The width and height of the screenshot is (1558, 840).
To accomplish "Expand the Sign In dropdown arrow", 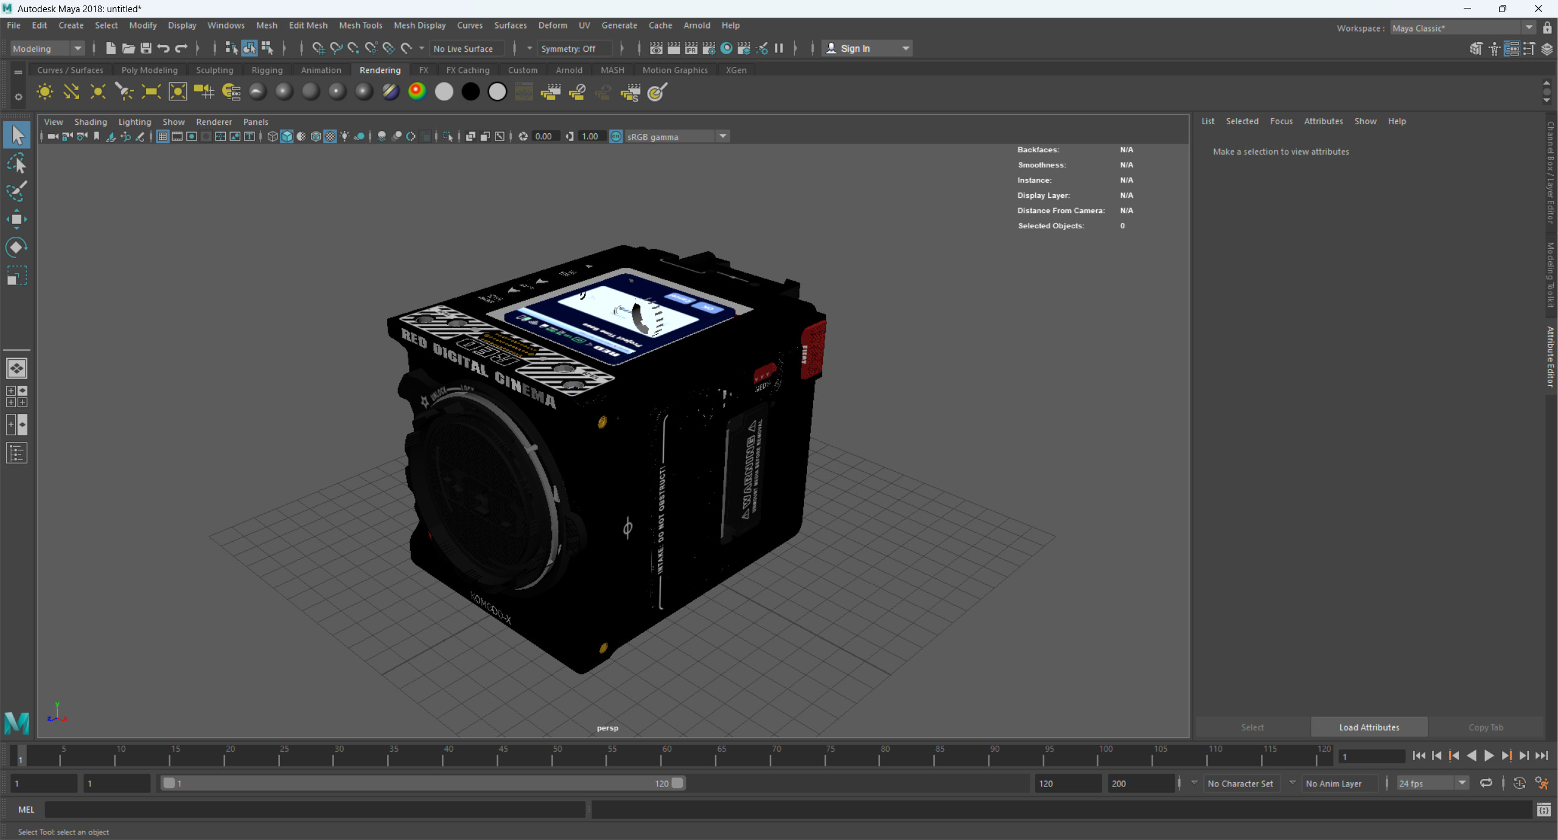I will click(906, 48).
